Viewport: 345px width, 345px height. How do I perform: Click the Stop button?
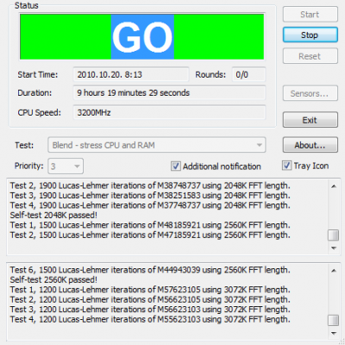click(x=310, y=35)
